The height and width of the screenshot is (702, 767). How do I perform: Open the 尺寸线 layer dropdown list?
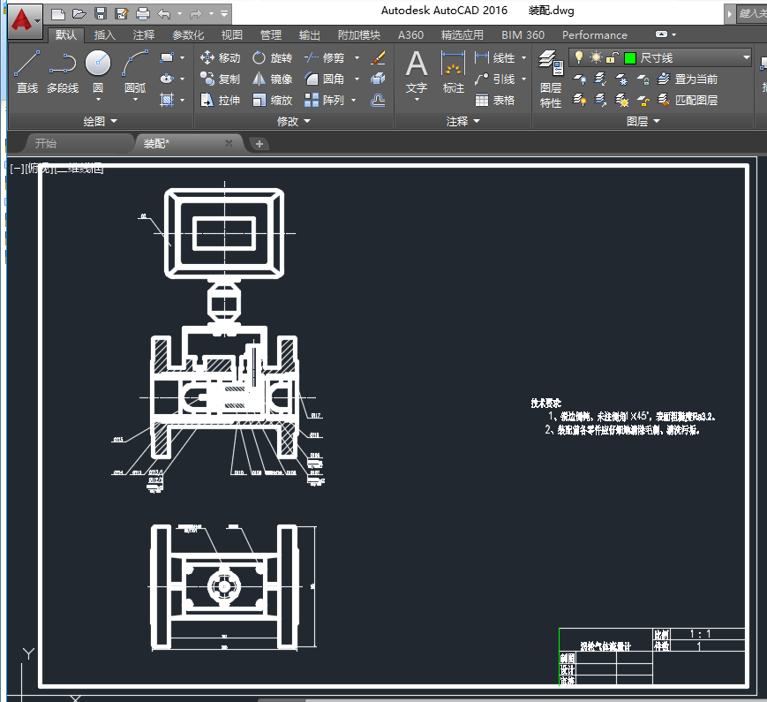point(746,57)
